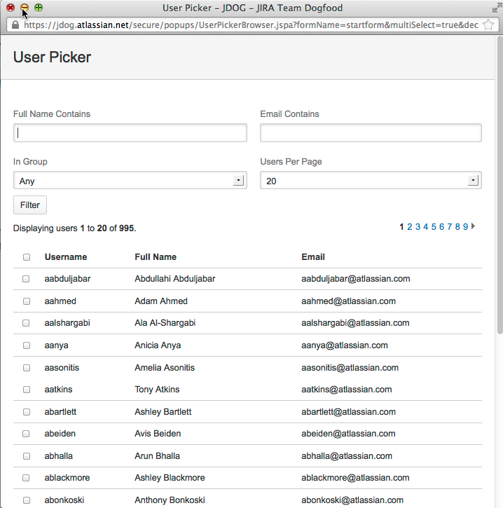Jump to page 9 of user results
503x508 pixels.
[x=466, y=226]
